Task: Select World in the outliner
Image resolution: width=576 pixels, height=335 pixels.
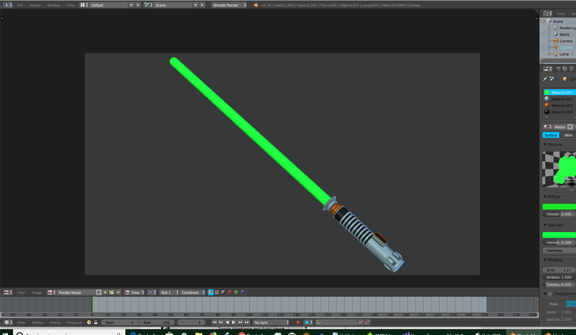Action: 564,35
